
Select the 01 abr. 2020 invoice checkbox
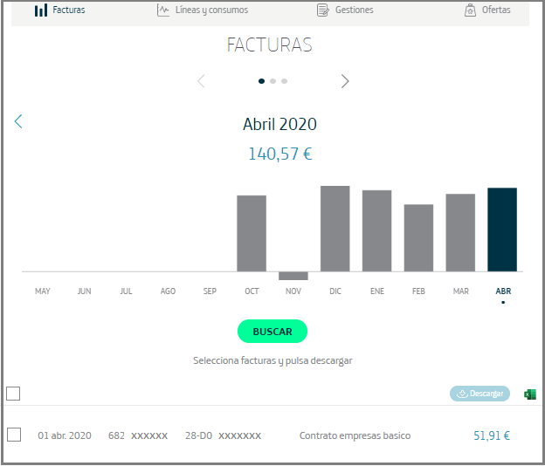[14, 435]
